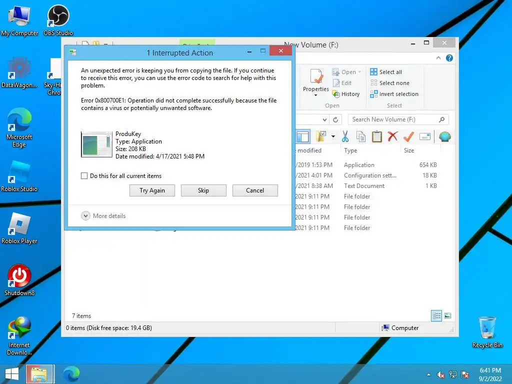
Task: Open the Shutdown8 desktop shortcut
Action: click(x=19, y=280)
